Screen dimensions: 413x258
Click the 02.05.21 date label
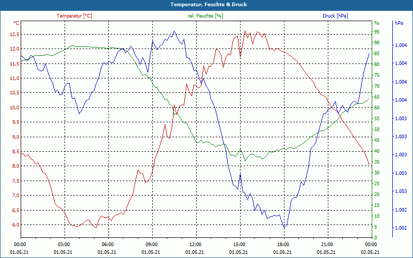pos(370,252)
